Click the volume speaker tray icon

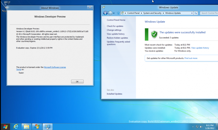tap(201, 127)
